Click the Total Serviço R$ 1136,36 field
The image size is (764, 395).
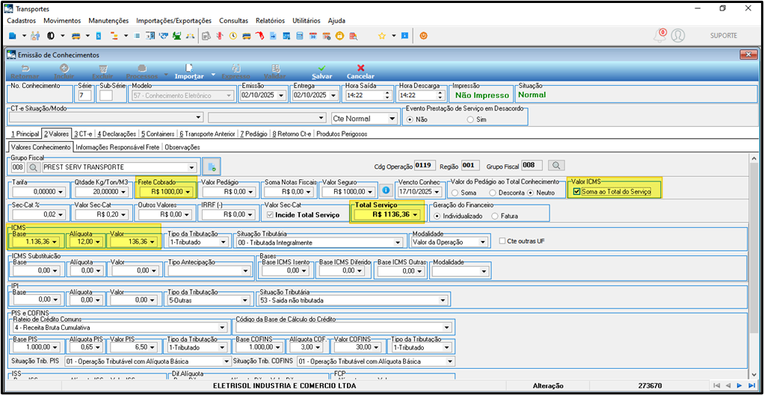pyautogui.click(x=387, y=214)
